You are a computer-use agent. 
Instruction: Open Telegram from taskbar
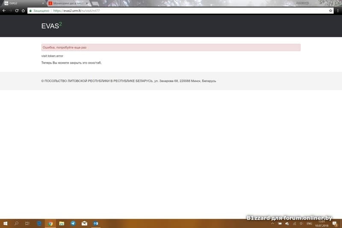[73, 223]
